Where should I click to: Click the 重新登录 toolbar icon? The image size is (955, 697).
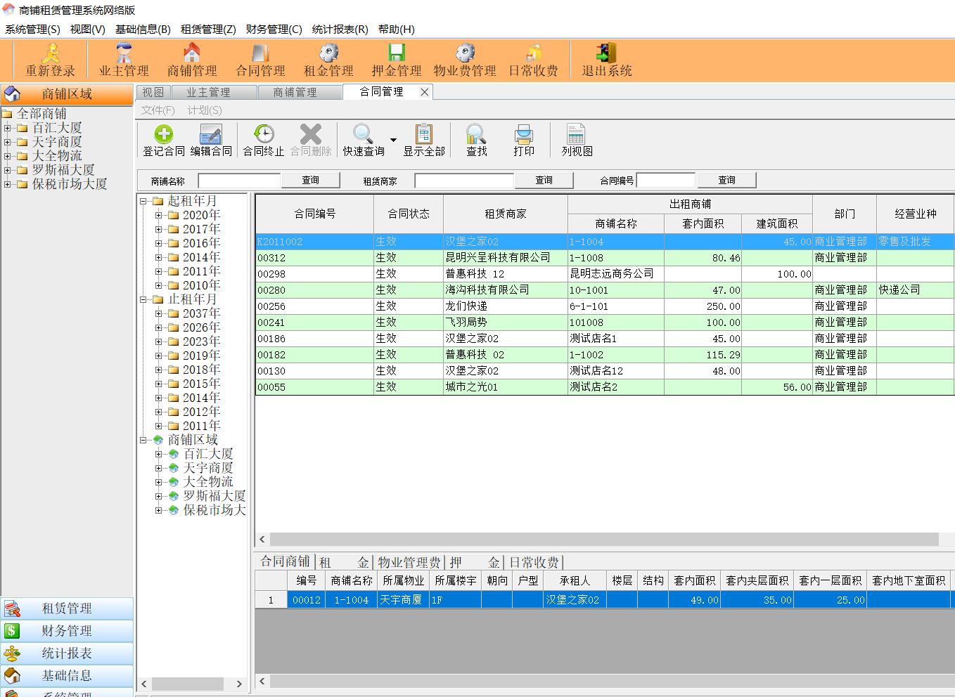click(51, 60)
